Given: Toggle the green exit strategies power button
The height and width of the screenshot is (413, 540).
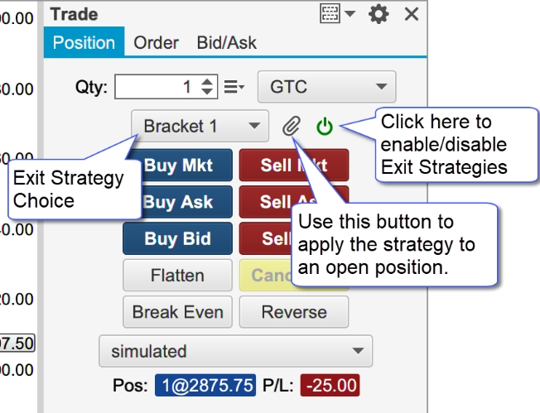Looking at the screenshot, I should click(325, 127).
